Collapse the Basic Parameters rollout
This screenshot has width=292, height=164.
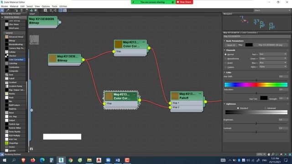pyautogui.click(x=224, y=41)
